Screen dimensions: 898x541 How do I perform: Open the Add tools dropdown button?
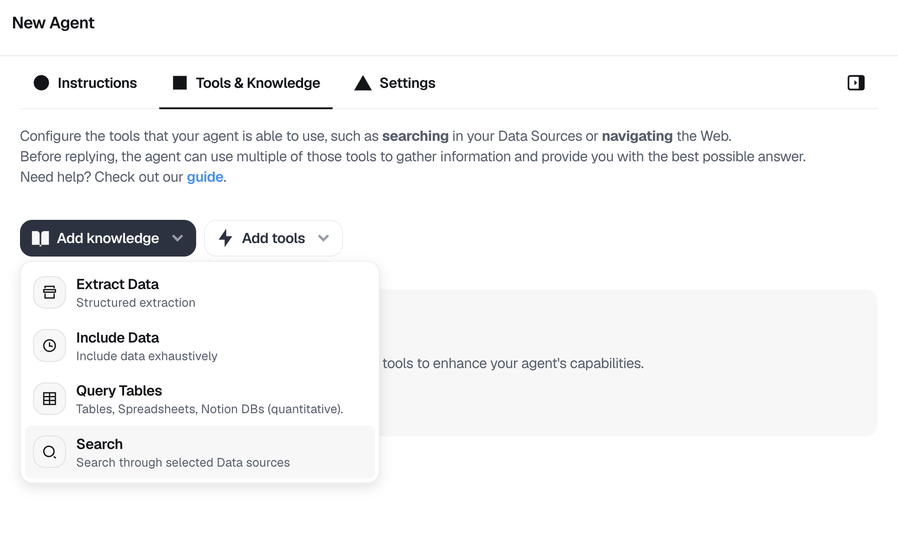[273, 238]
